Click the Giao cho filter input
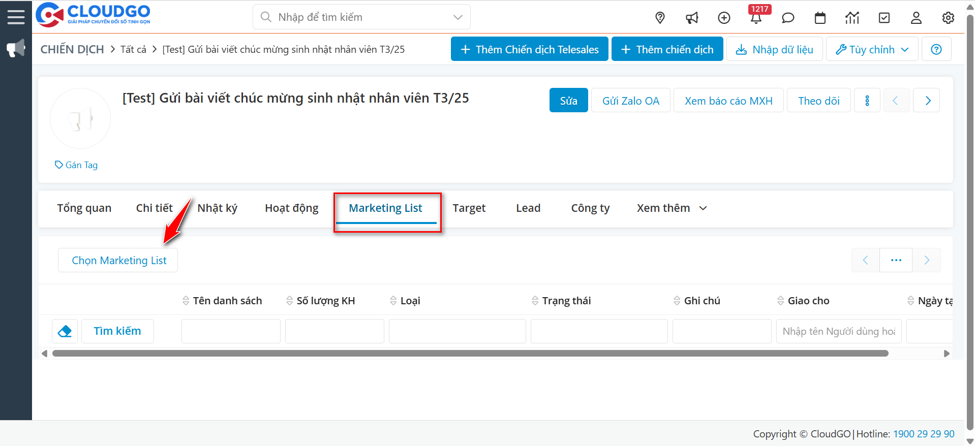Image resolution: width=975 pixels, height=446 pixels. 838,331
